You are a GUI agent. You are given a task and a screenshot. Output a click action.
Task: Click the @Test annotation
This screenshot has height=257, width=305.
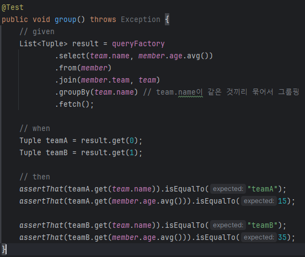pyautogui.click(x=13, y=8)
